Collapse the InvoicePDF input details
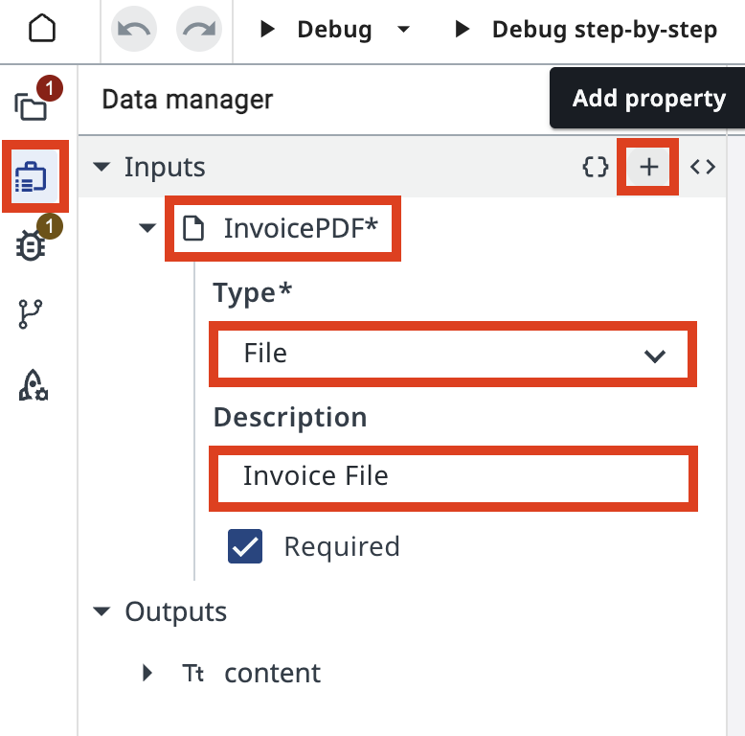 pyautogui.click(x=147, y=228)
